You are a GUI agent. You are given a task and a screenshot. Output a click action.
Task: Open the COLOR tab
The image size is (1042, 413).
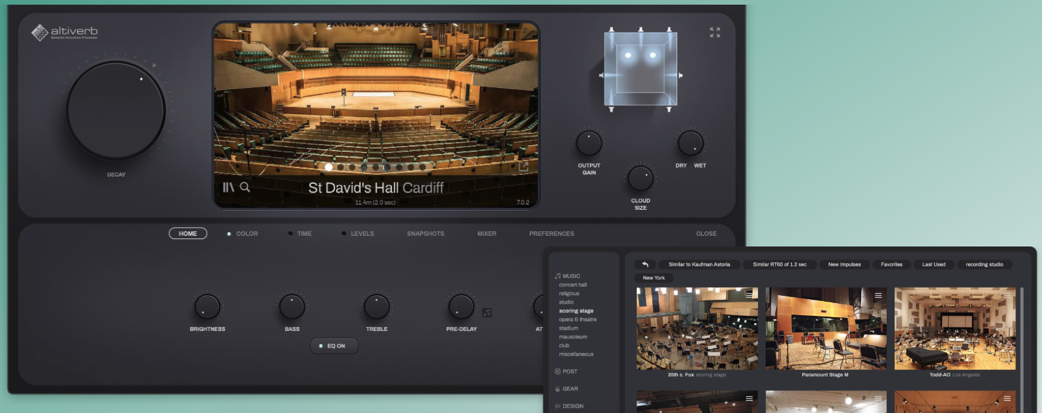pyautogui.click(x=247, y=234)
